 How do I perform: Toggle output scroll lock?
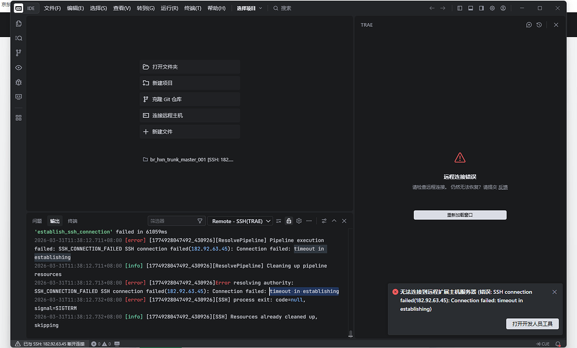point(289,221)
